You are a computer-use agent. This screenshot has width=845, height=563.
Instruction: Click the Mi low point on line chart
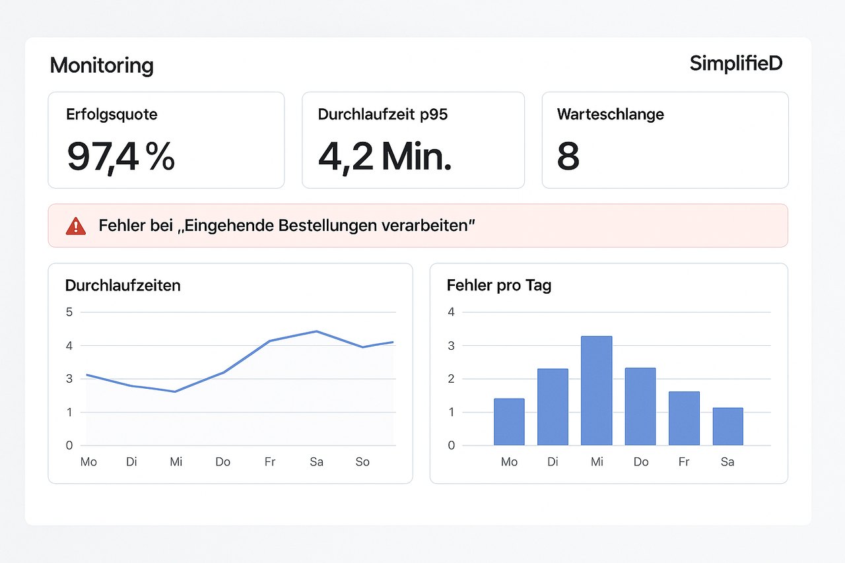click(x=175, y=391)
